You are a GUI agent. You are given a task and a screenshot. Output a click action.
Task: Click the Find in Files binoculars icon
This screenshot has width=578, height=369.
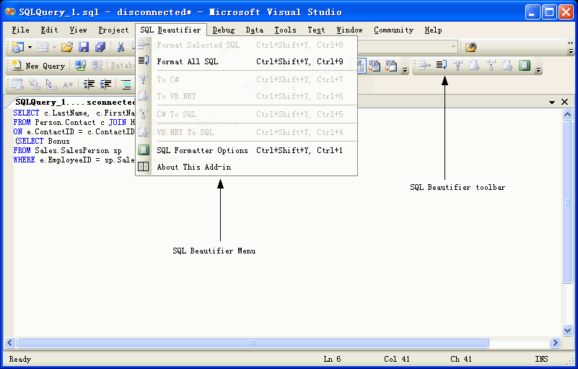click(x=470, y=47)
